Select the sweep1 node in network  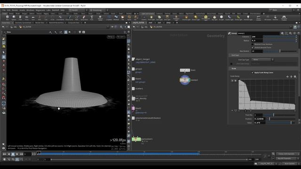tap(185, 80)
